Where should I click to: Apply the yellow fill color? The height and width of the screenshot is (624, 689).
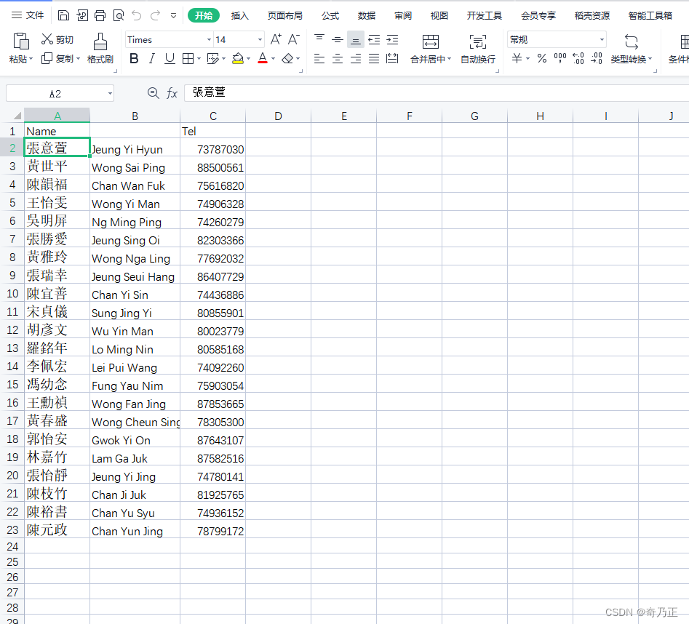pyautogui.click(x=238, y=58)
